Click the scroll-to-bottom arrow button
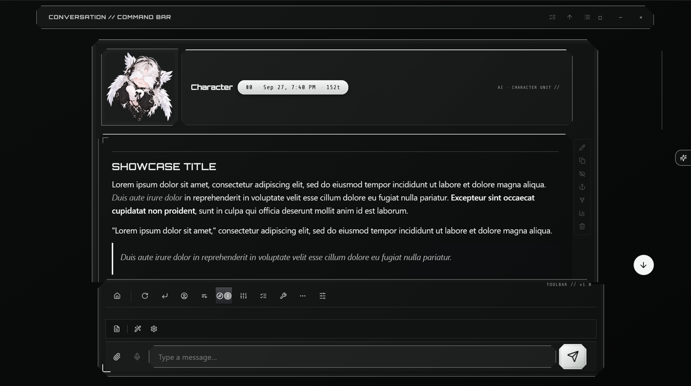The width and height of the screenshot is (691, 386). click(643, 265)
